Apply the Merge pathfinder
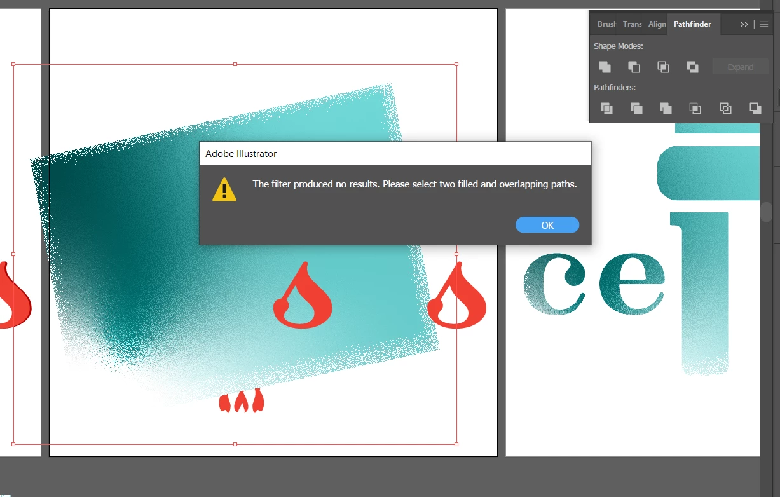780x497 pixels. click(666, 108)
